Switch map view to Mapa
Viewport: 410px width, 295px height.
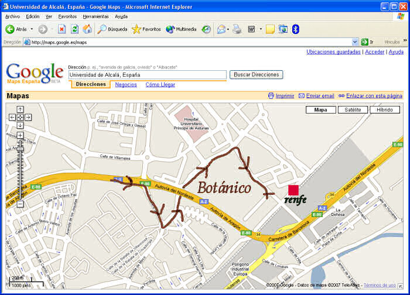(x=320, y=109)
